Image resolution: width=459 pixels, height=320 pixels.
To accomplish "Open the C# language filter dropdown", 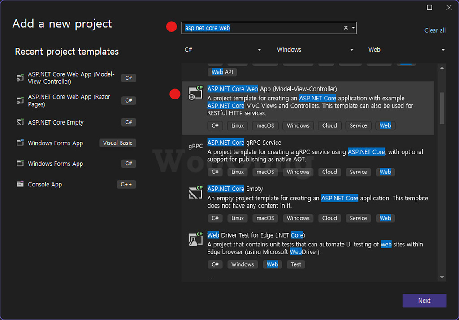I will 222,49.
